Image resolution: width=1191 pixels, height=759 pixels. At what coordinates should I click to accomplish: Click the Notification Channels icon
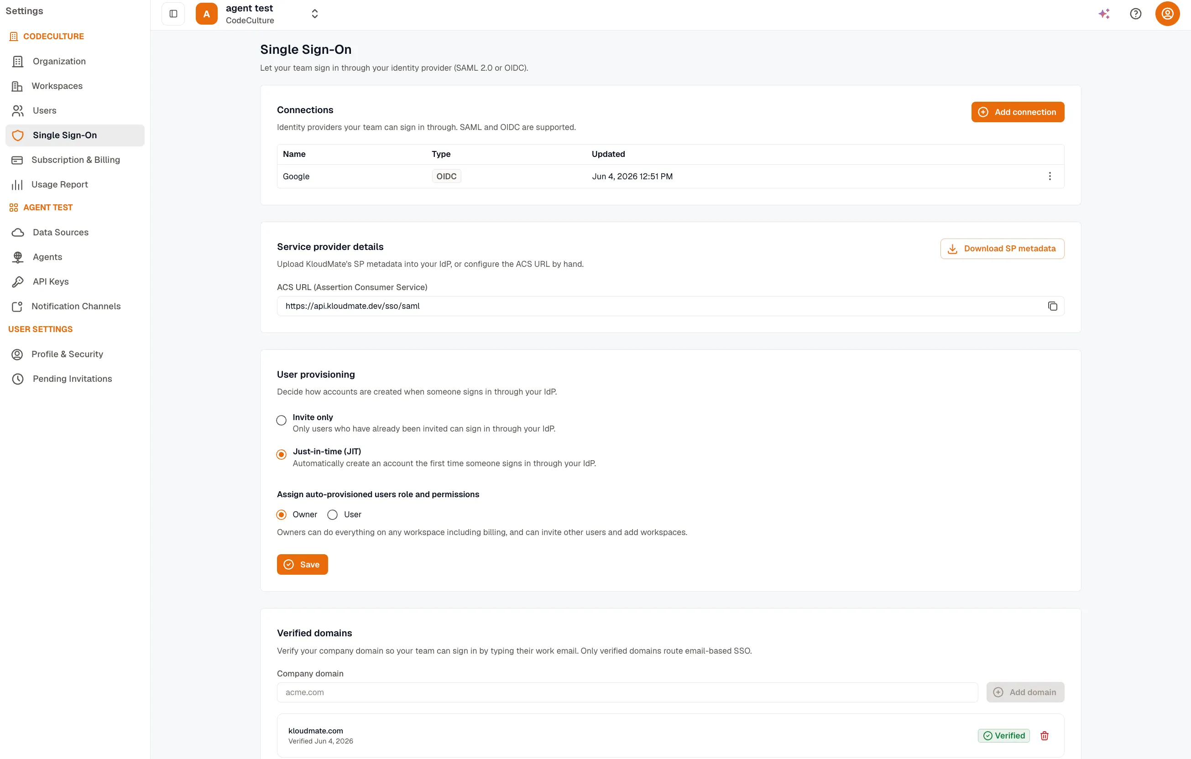coord(17,307)
